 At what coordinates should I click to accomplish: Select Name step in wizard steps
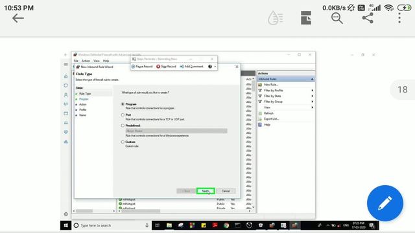[x=82, y=115]
